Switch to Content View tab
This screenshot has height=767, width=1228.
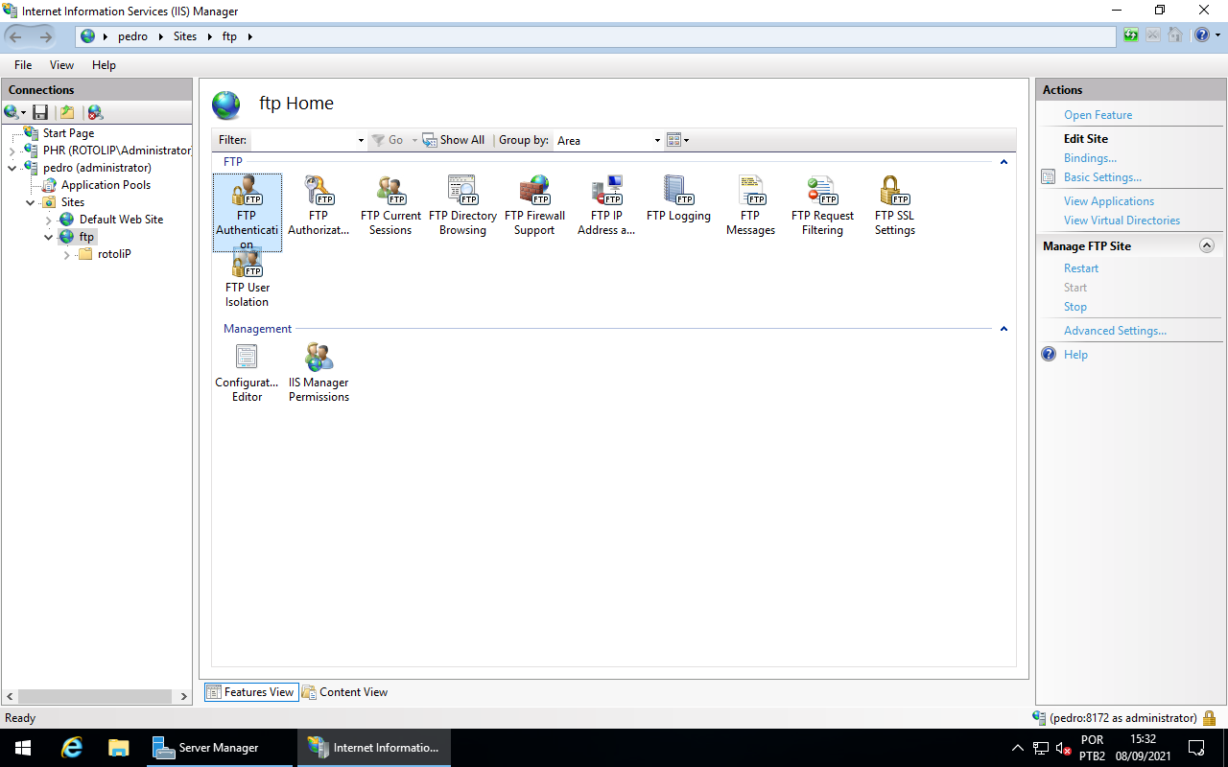pyautogui.click(x=344, y=692)
